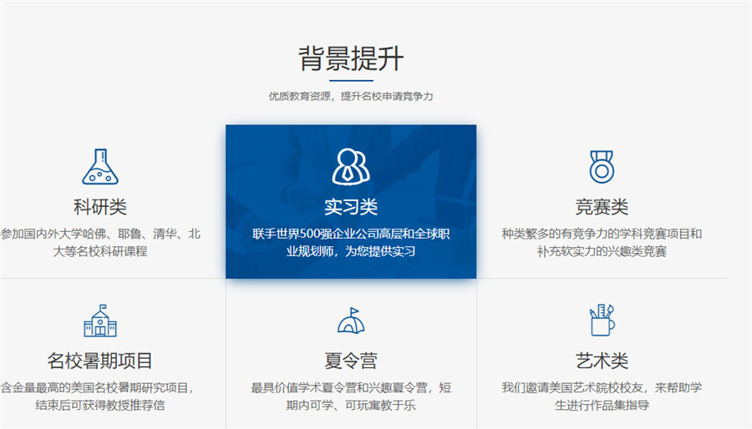Click the subtitle 优质教育资源，提升名校申请竞争力
752x429 pixels.
(x=351, y=97)
